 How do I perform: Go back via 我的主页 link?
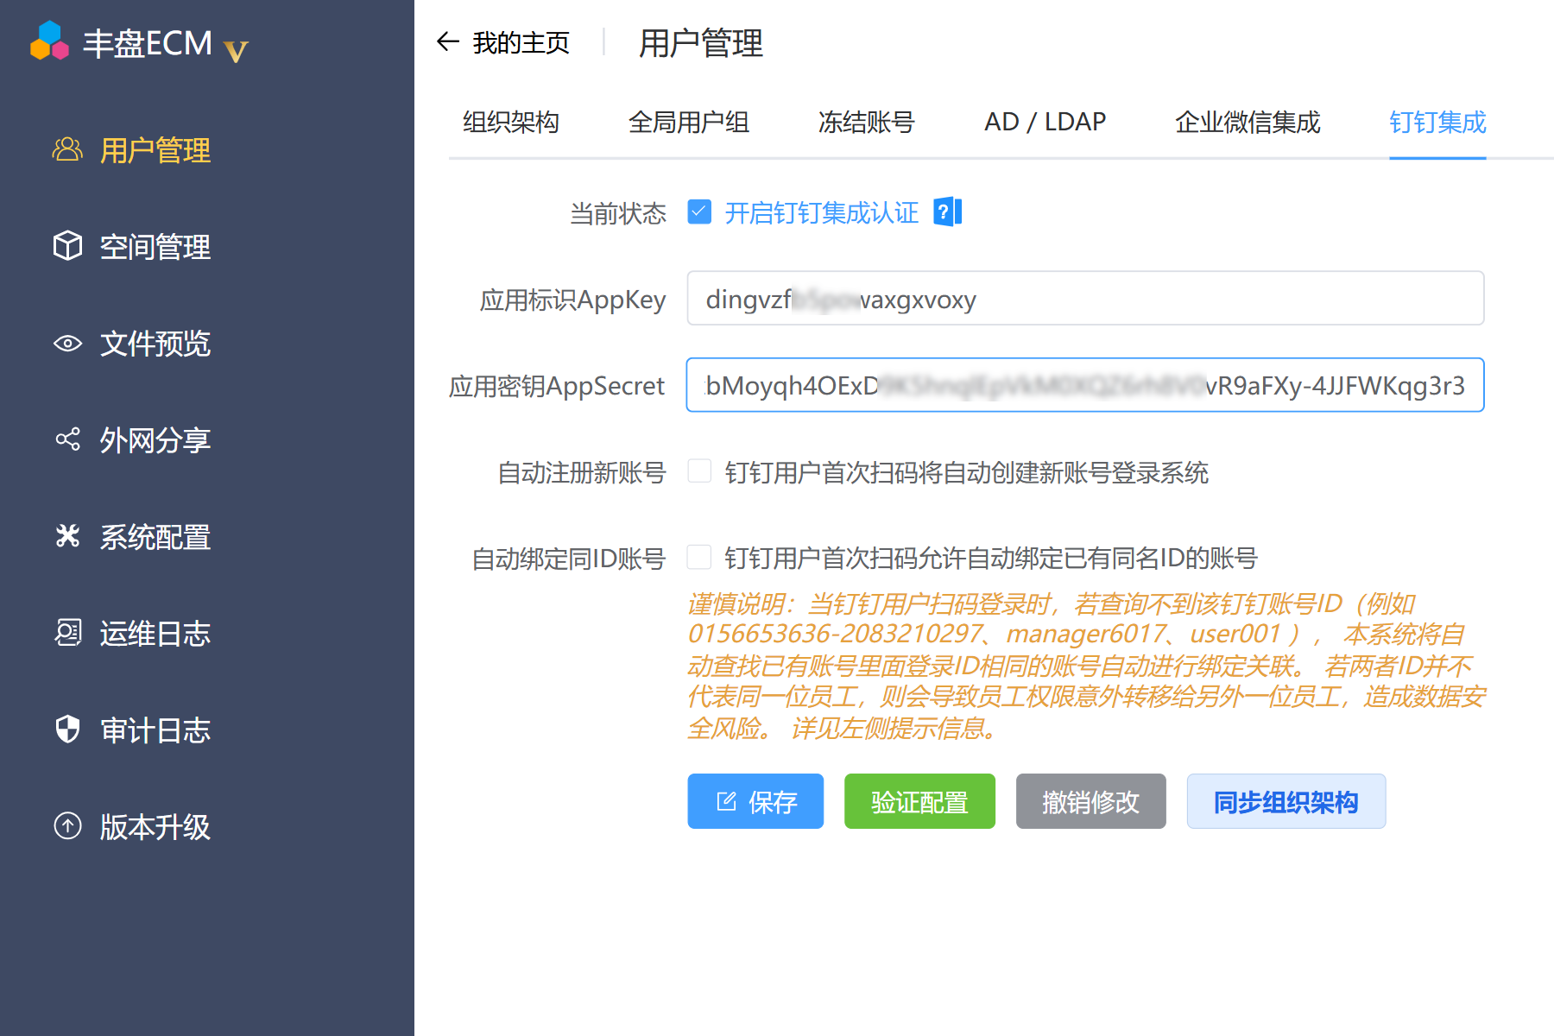[521, 42]
